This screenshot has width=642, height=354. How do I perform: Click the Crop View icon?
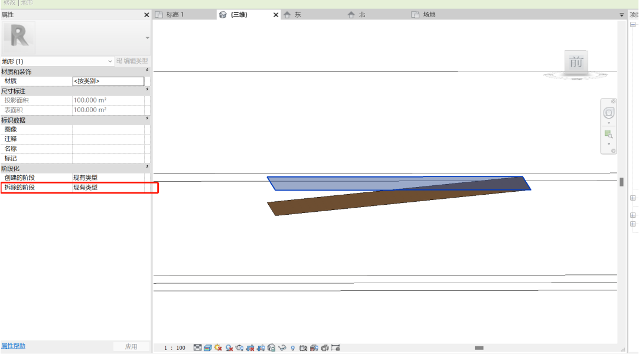250,348
